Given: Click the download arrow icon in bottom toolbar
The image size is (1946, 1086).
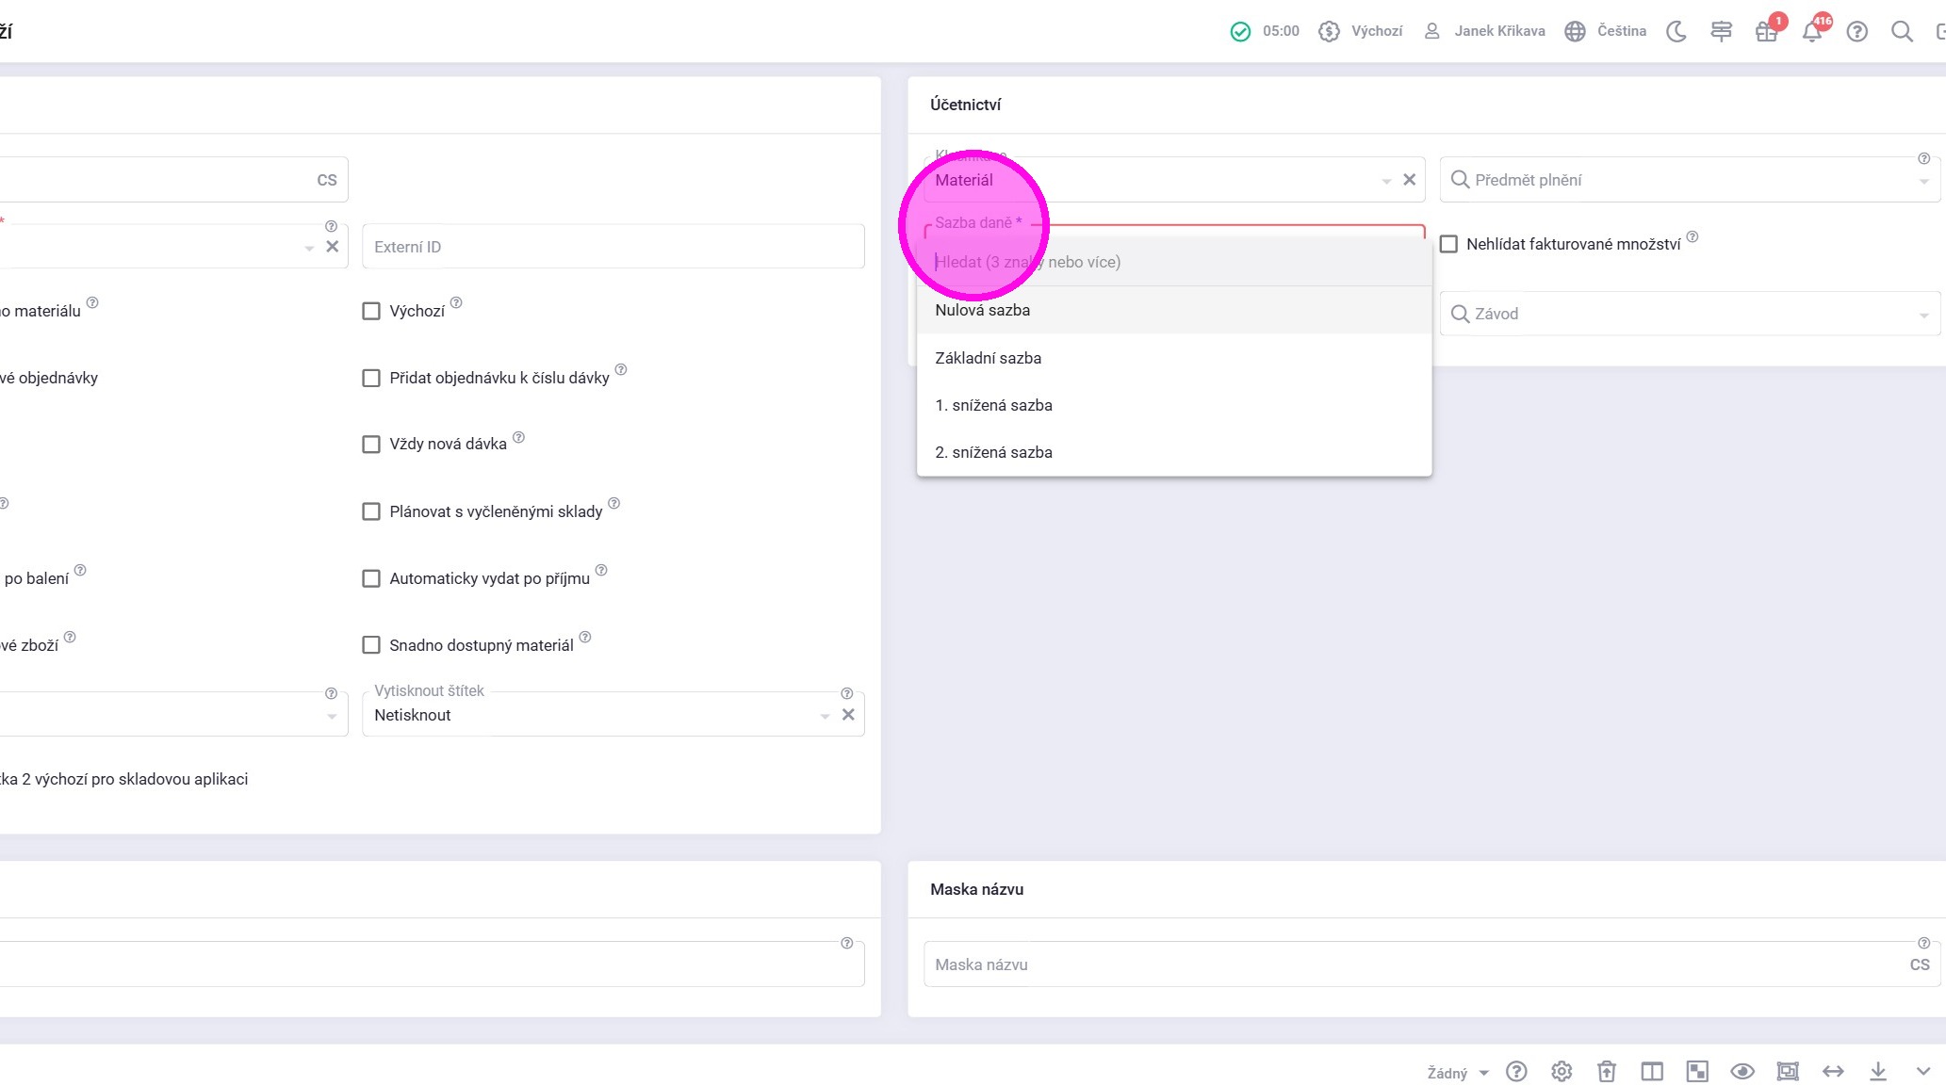Looking at the screenshot, I should (x=1878, y=1072).
